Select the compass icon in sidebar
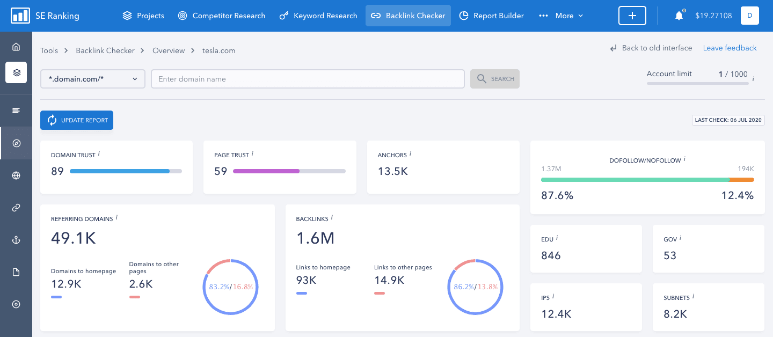 tap(16, 143)
